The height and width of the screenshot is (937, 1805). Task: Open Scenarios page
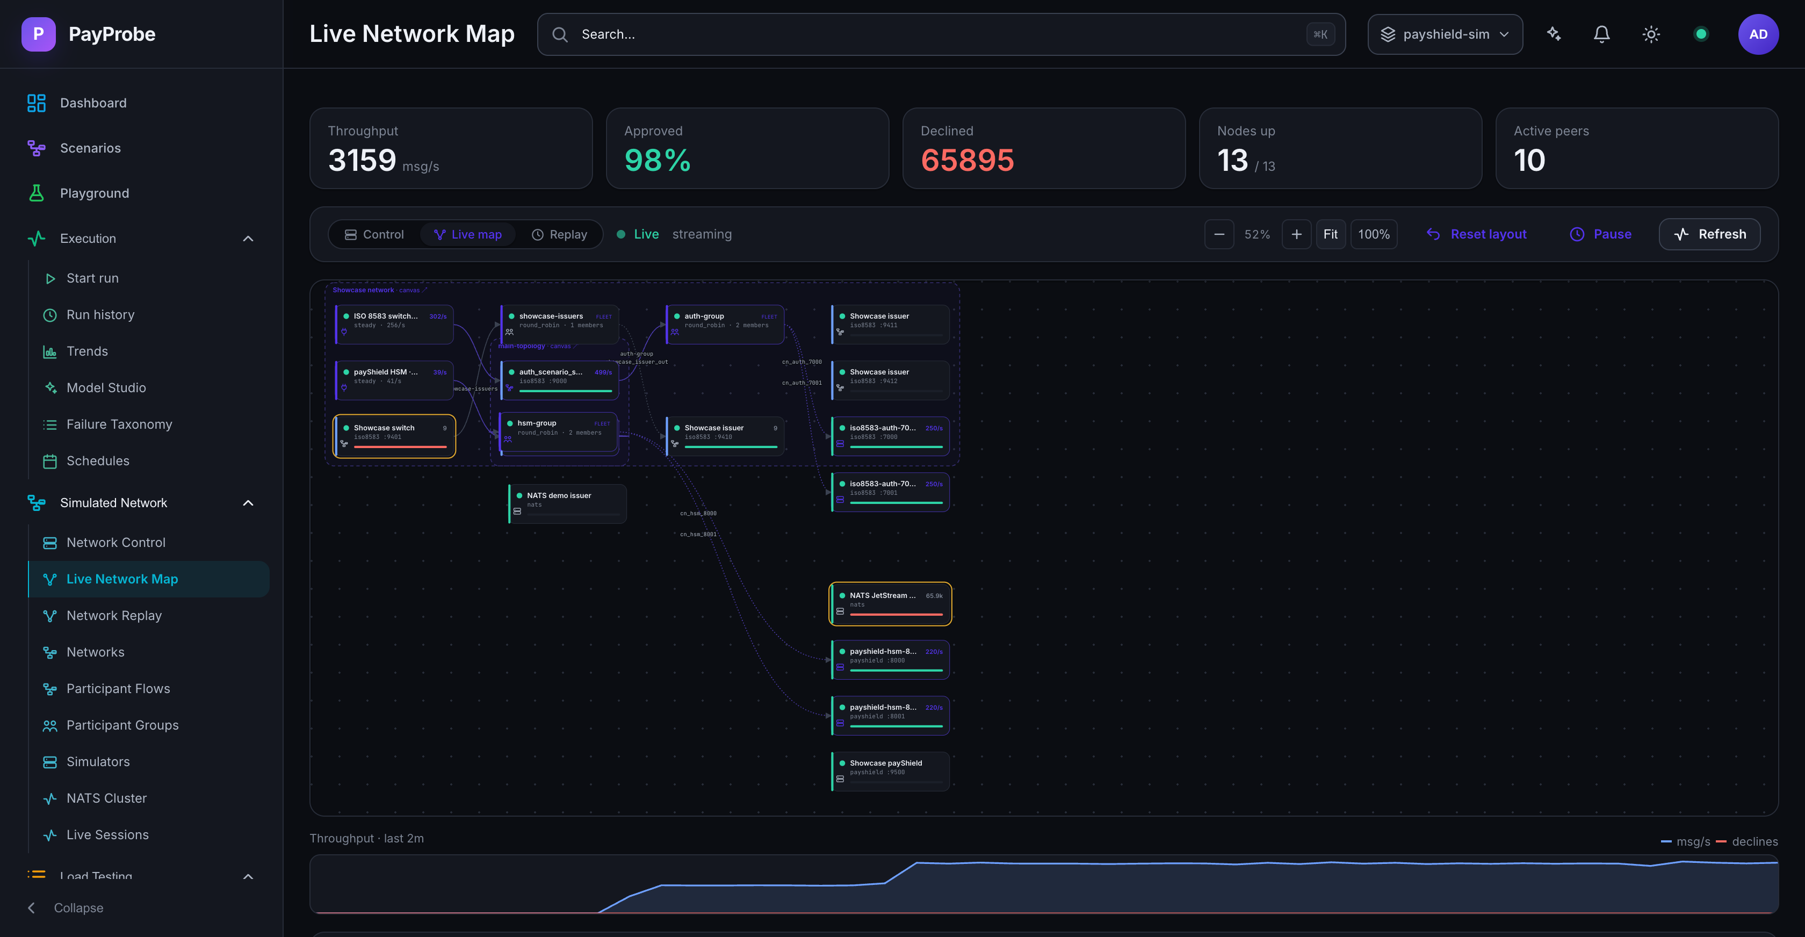pyautogui.click(x=141, y=148)
